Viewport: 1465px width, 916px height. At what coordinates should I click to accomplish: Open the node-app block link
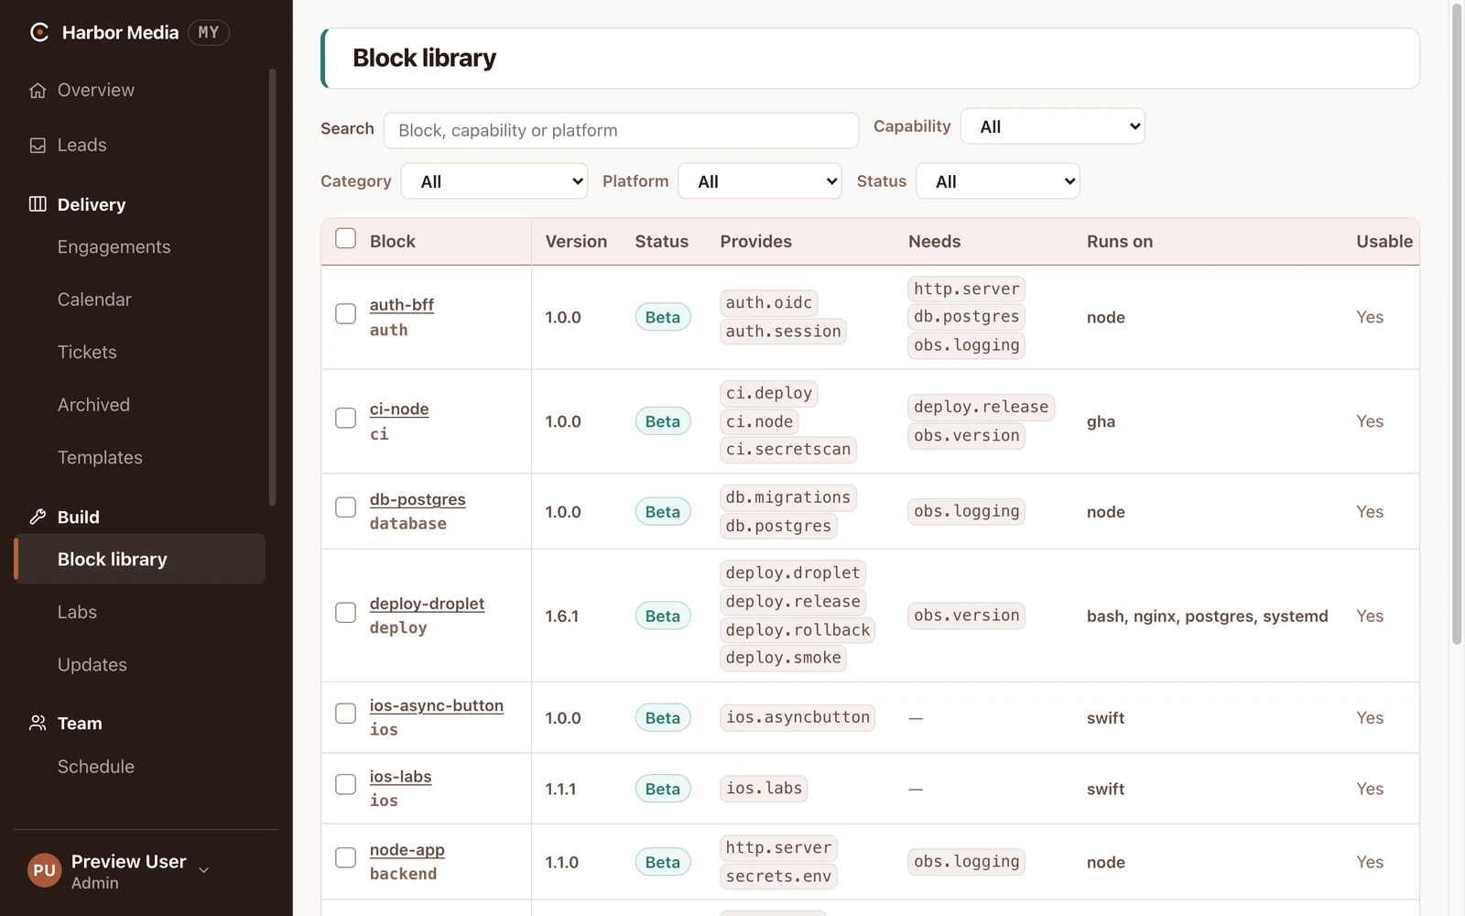click(407, 850)
